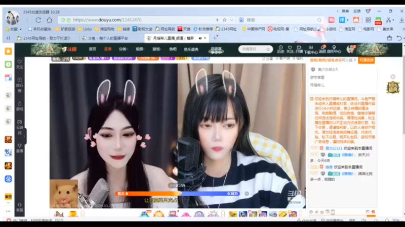Open the four-square apps grid icon
The width and height of the screenshot is (405, 227).
point(368,20)
